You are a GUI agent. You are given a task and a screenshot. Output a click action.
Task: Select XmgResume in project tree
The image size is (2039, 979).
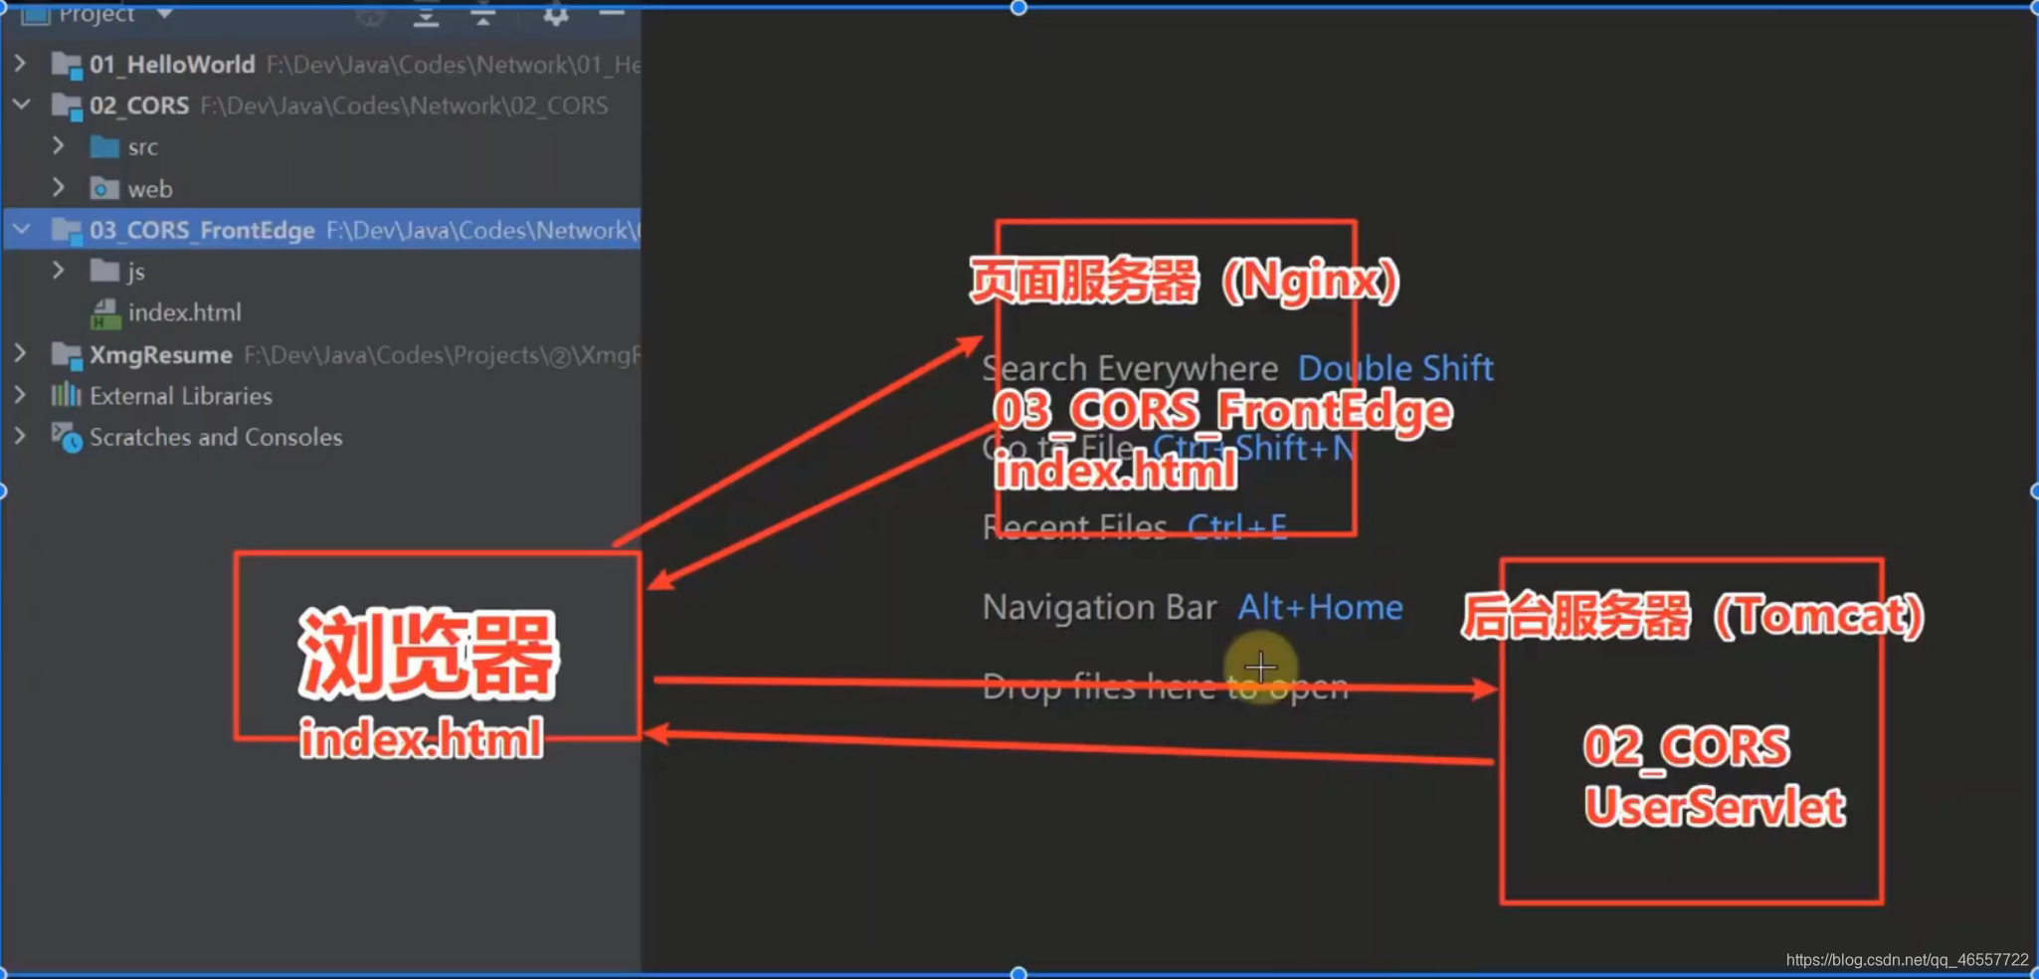point(161,355)
